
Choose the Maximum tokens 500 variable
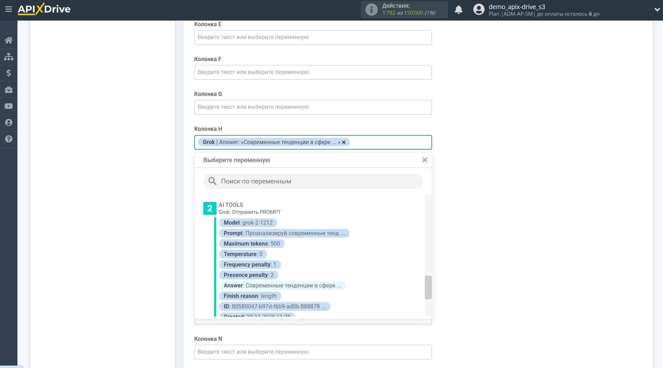coord(252,244)
